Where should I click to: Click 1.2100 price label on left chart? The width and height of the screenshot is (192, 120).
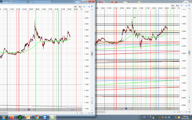(x=86, y=12)
